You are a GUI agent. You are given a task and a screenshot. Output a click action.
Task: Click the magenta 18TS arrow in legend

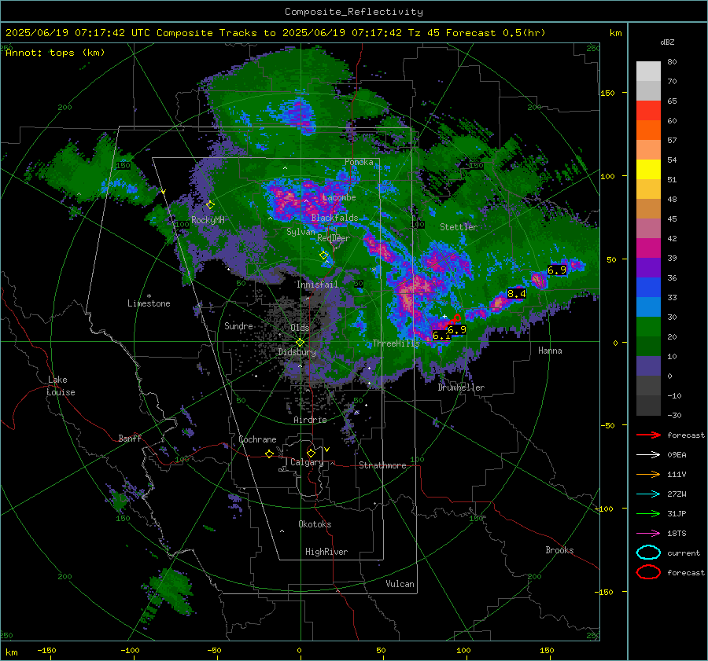point(648,534)
